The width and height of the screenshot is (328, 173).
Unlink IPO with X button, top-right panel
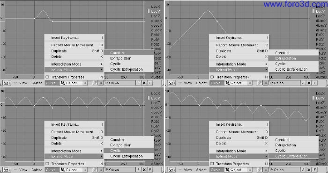click(309, 83)
